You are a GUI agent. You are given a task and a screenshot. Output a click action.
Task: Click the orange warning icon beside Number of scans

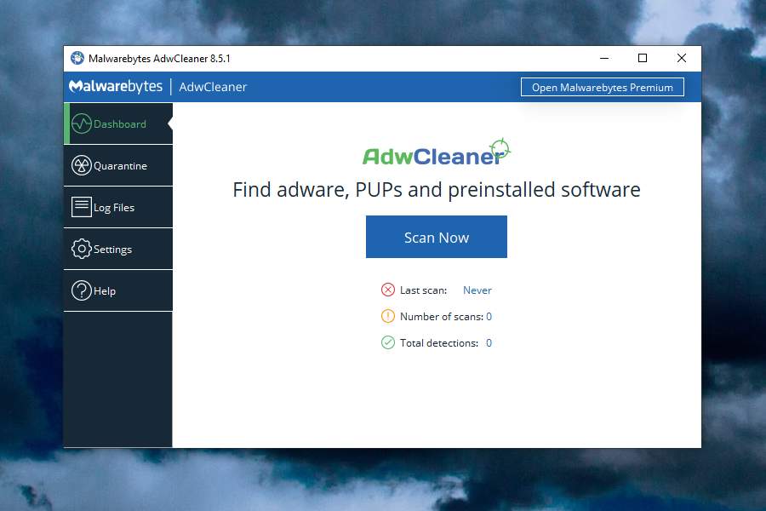[388, 316]
